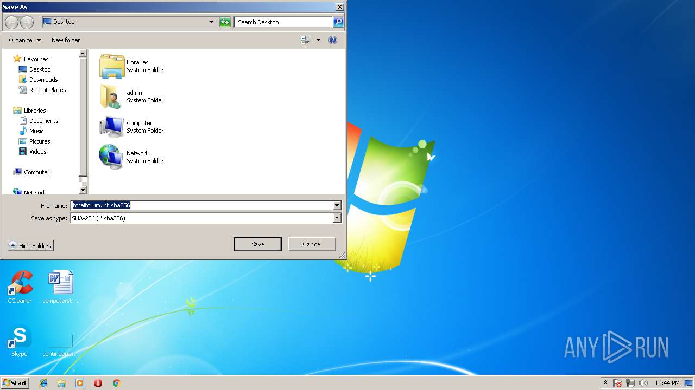Image resolution: width=695 pixels, height=390 pixels.
Task: Click the search magnifier icon
Action: click(x=338, y=22)
